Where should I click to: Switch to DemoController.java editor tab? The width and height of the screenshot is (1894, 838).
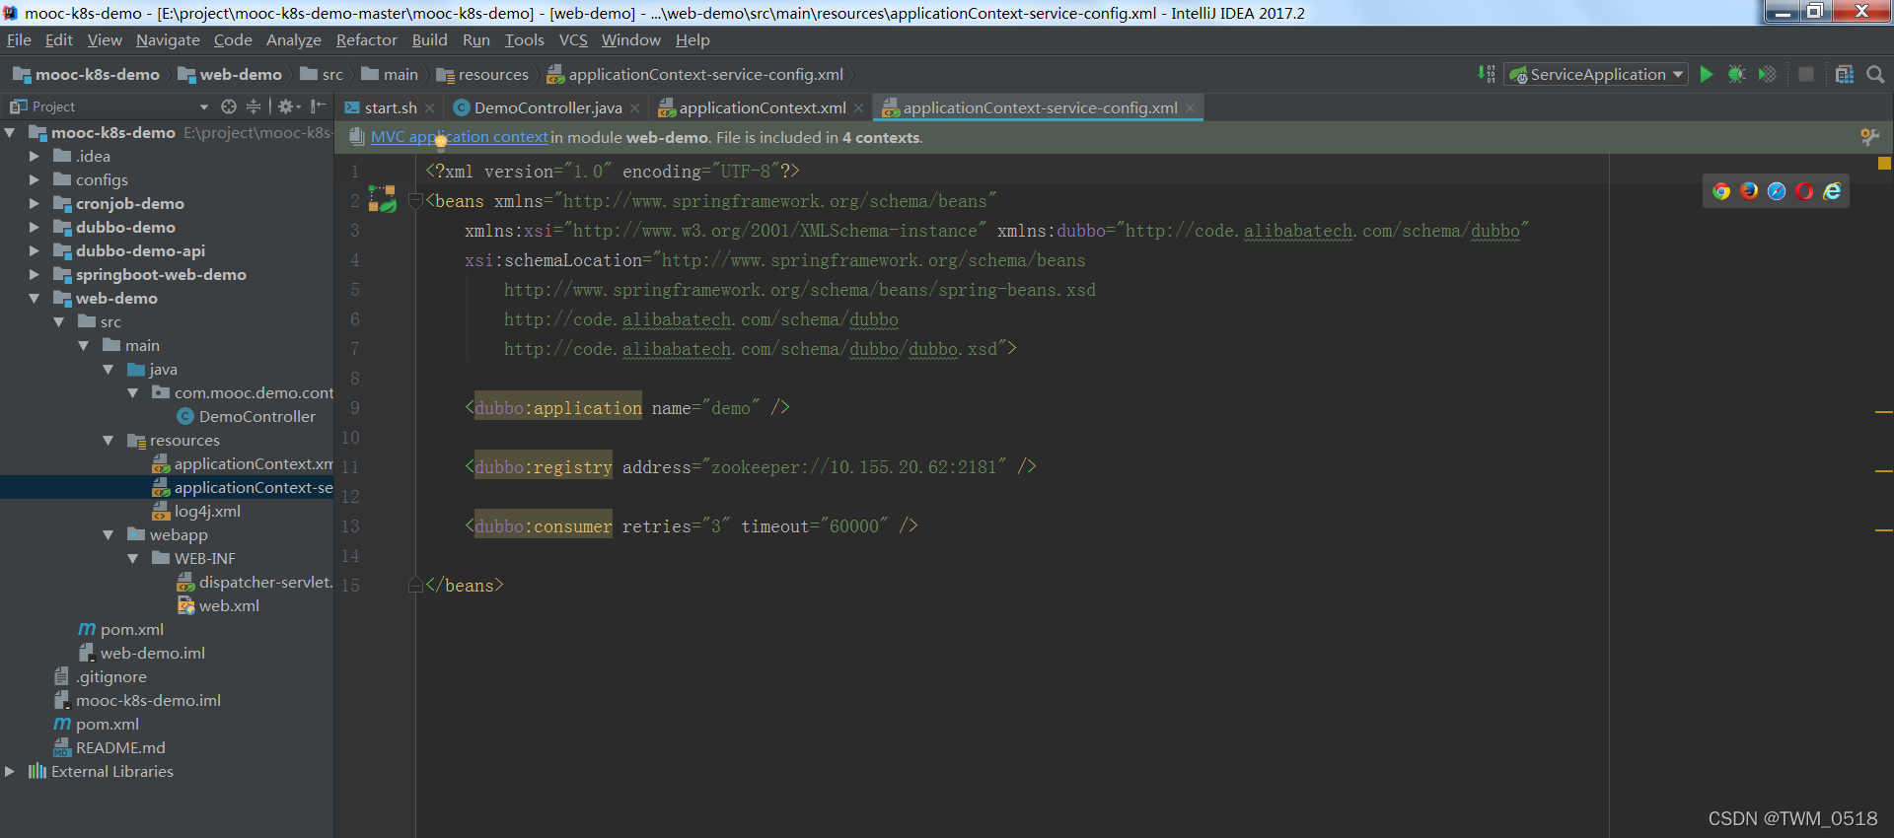point(547,108)
